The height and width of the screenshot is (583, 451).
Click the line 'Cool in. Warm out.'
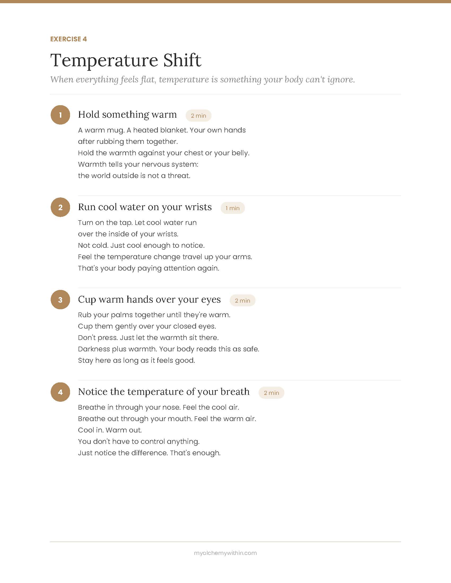coord(110,430)
